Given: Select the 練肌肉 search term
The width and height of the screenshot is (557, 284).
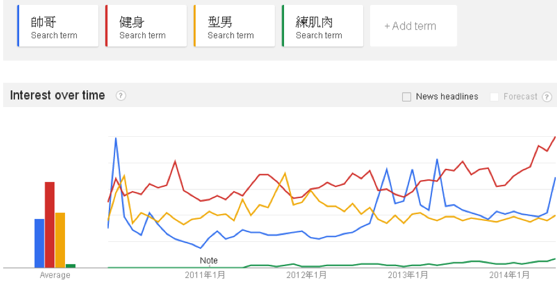Looking at the screenshot, I should tap(322, 26).
